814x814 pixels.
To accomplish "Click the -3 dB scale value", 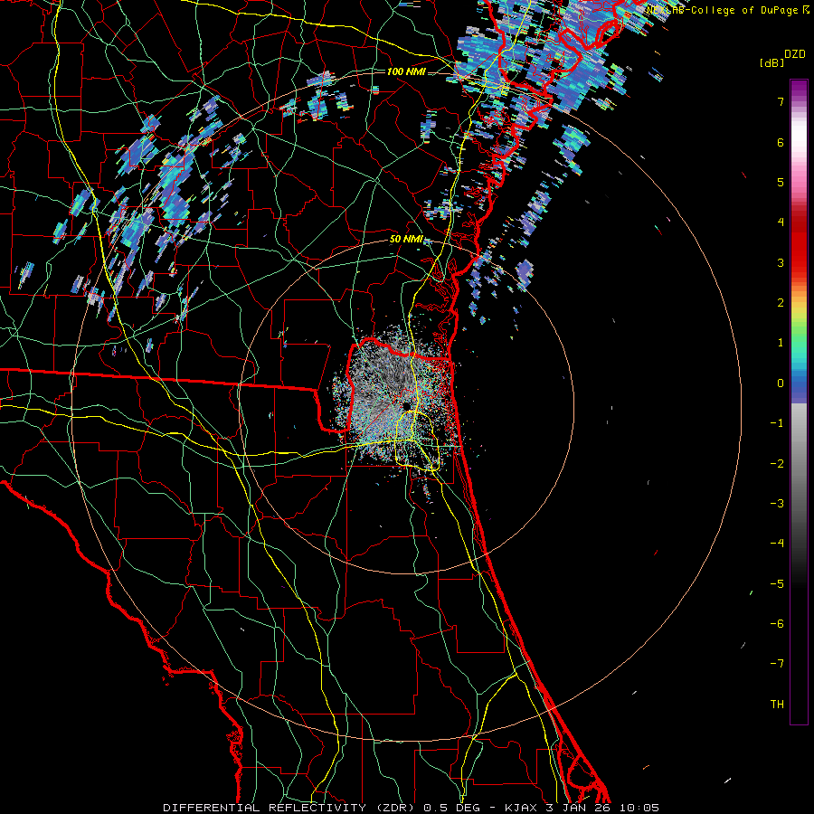I will click(777, 504).
